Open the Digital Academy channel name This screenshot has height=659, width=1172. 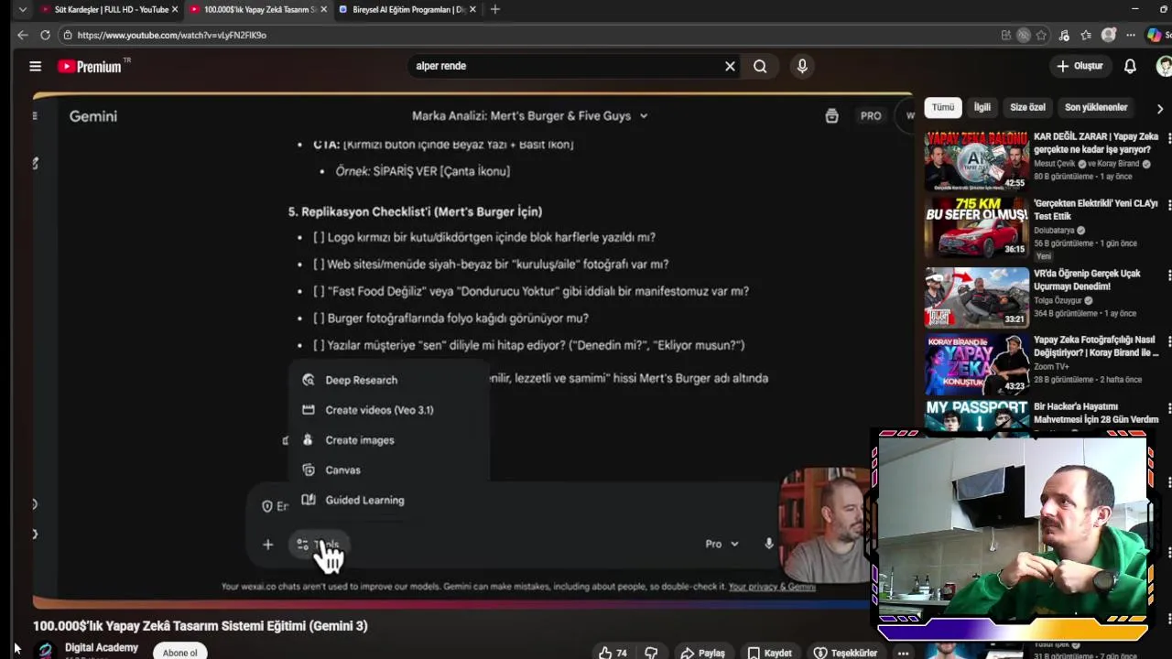point(102,647)
